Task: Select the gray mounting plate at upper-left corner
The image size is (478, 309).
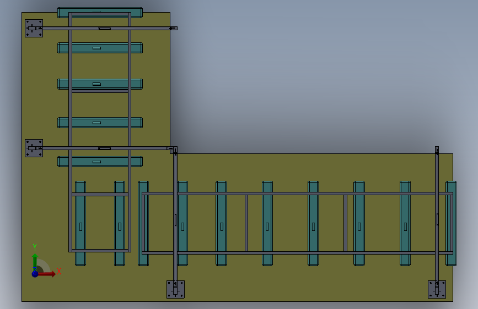Action: point(34,28)
